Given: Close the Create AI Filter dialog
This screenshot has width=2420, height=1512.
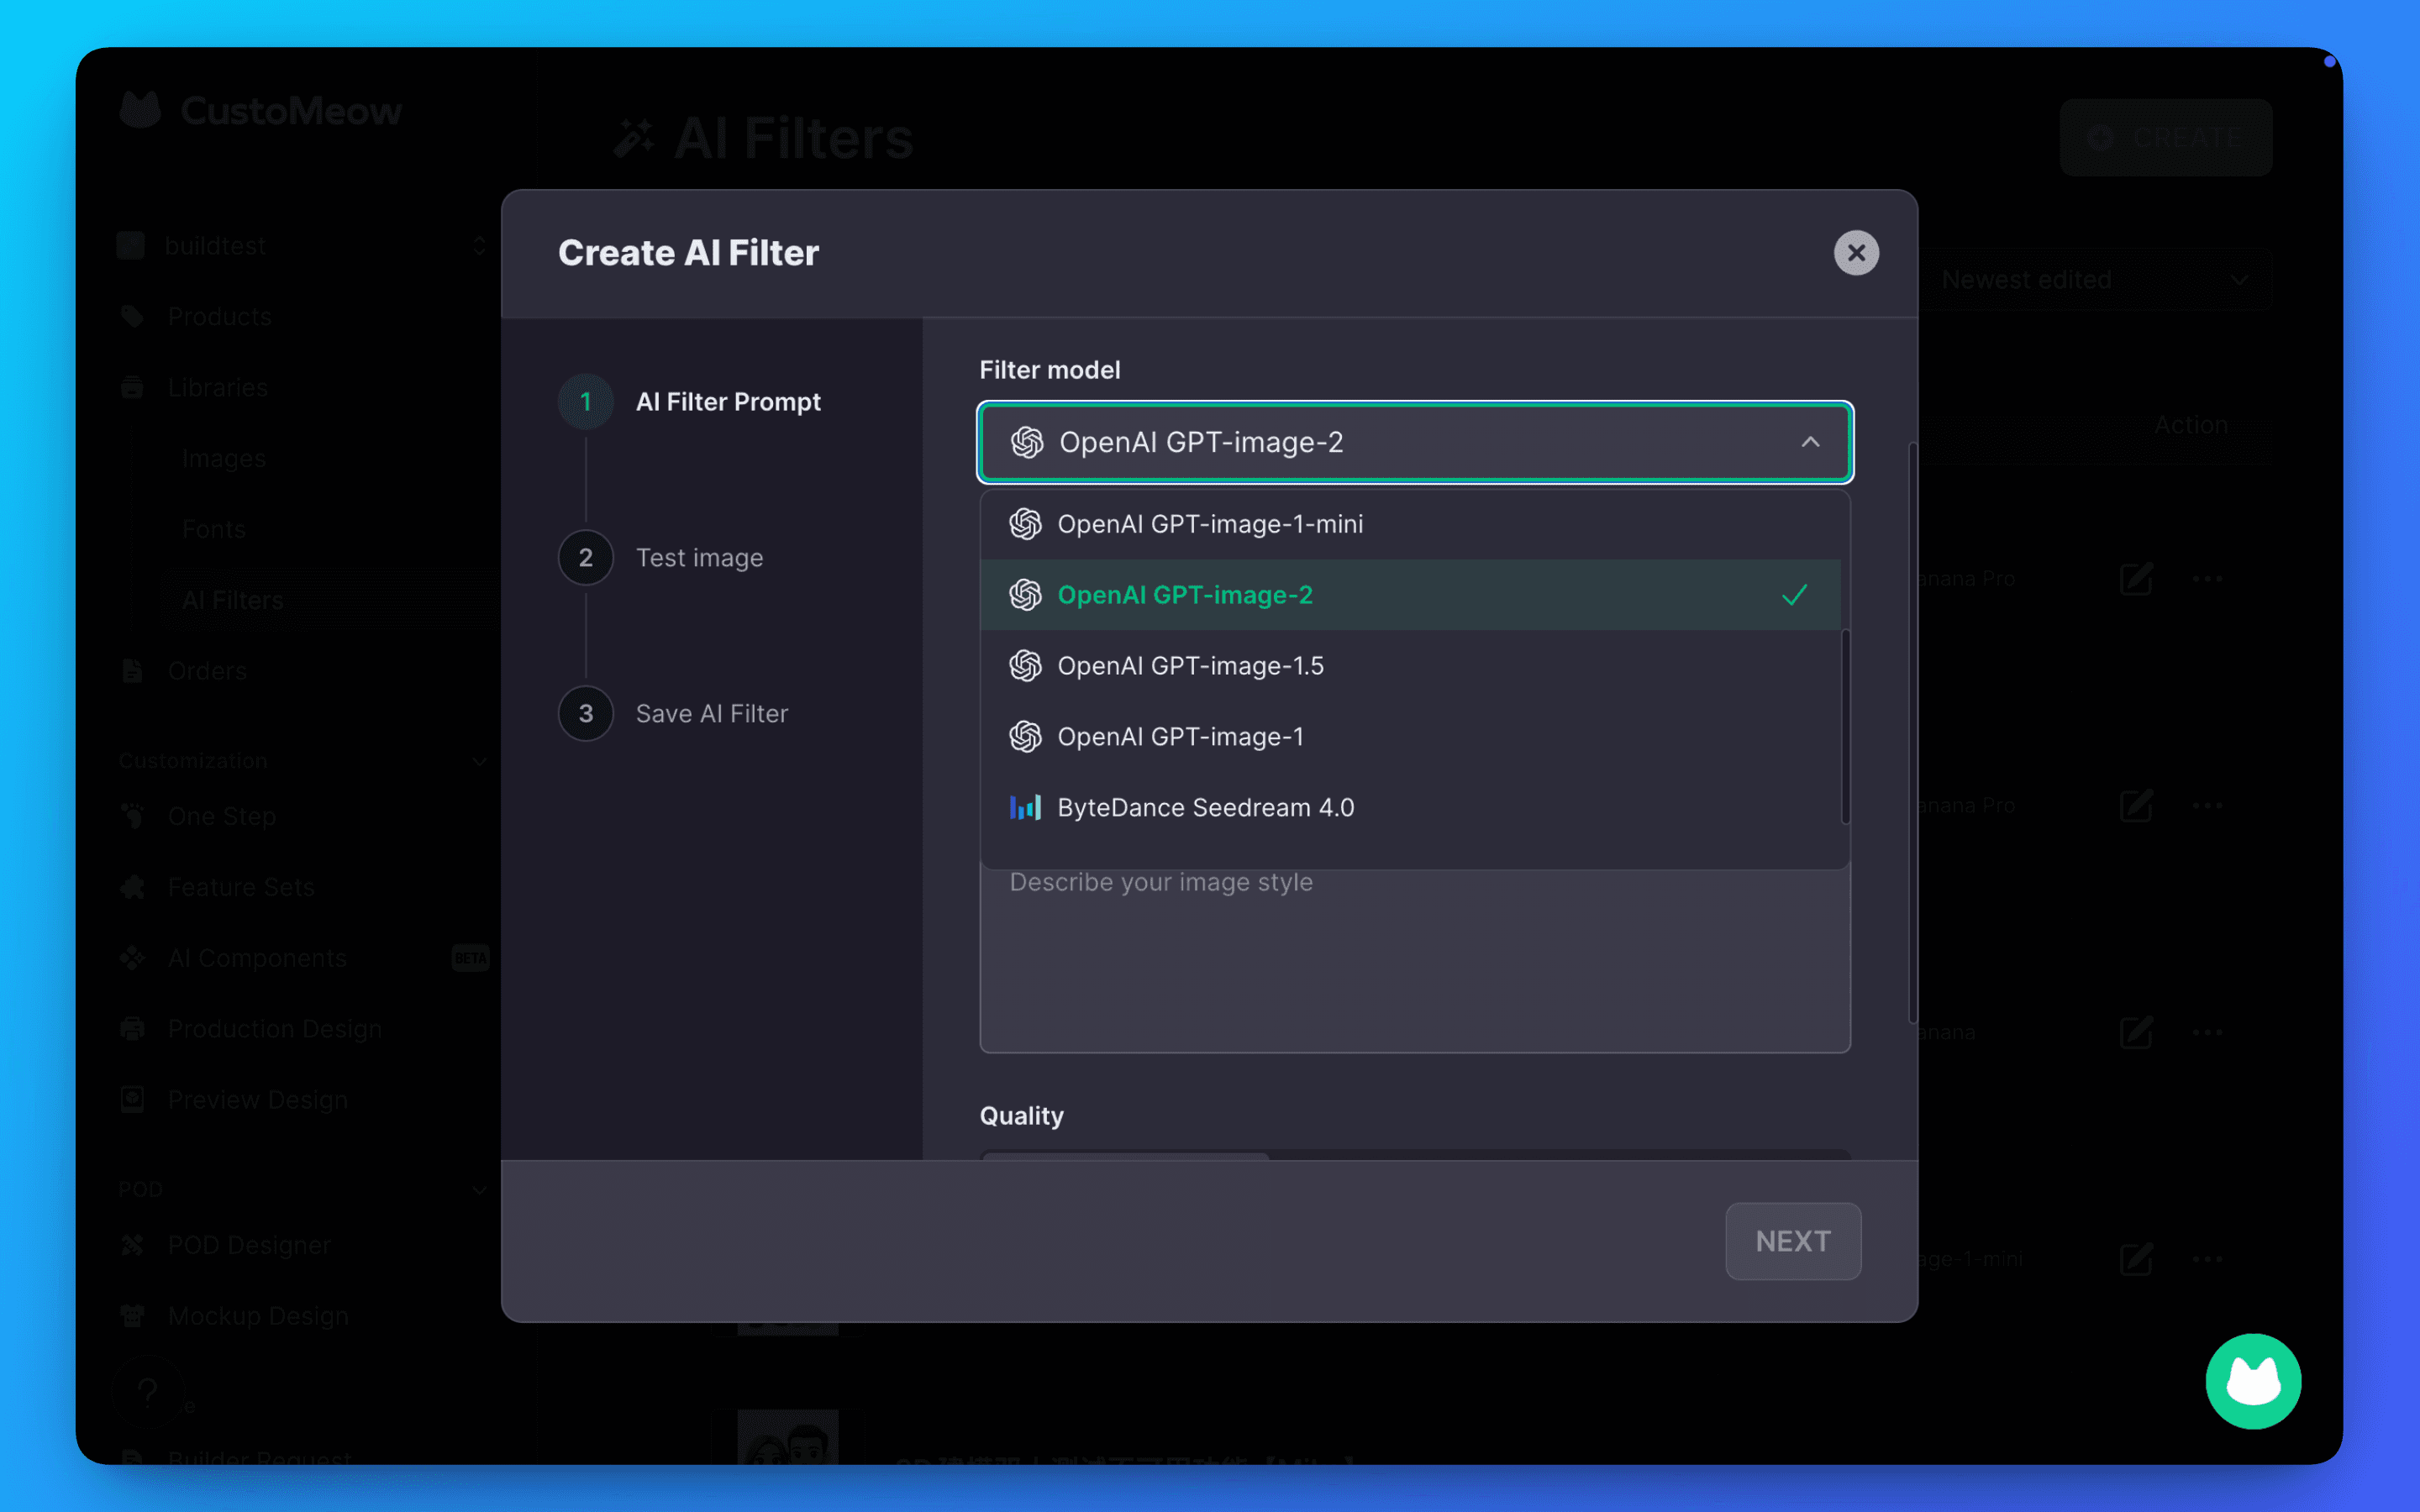Looking at the screenshot, I should pyautogui.click(x=1856, y=253).
